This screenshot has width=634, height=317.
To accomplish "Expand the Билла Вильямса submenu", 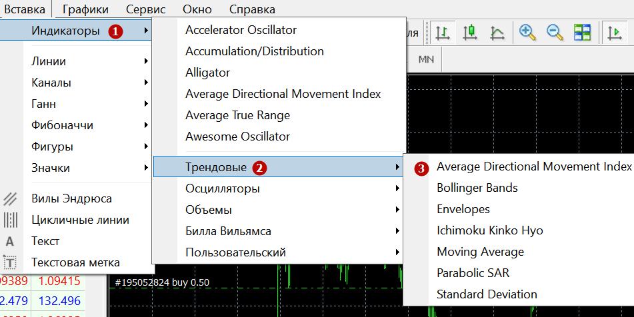I will 278,231.
